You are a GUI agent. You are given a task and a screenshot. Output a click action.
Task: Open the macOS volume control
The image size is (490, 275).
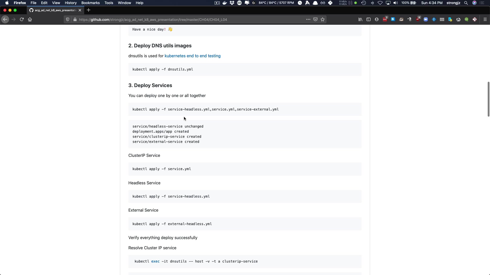coord(396,3)
